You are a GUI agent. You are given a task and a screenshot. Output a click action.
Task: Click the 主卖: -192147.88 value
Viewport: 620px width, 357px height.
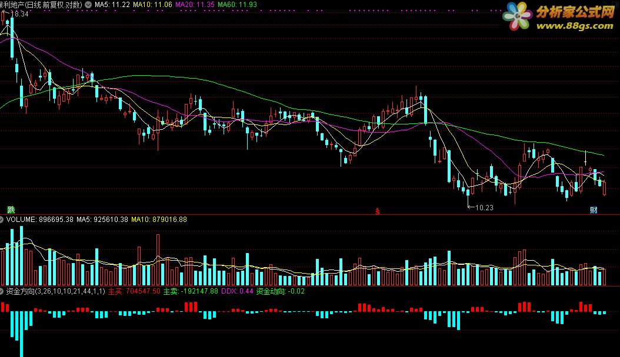[191, 291]
